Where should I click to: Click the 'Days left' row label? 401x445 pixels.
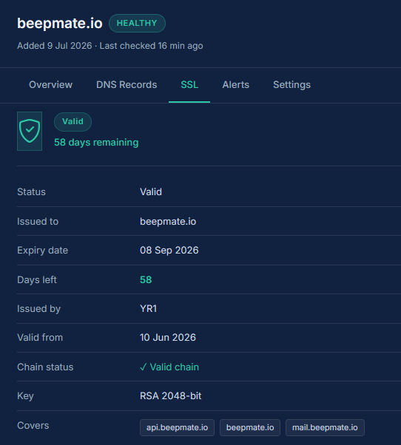tap(37, 280)
